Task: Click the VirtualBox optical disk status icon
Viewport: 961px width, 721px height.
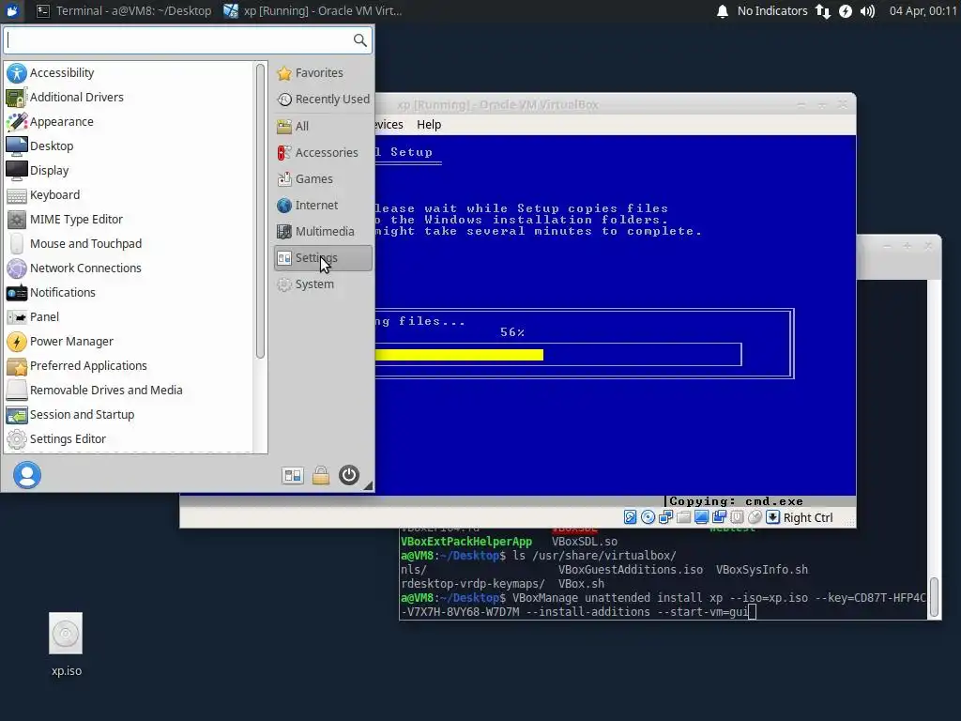Action: [x=648, y=517]
